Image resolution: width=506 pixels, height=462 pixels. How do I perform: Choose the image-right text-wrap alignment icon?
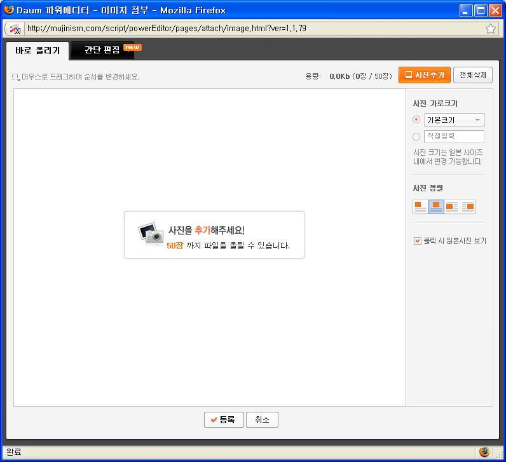[x=468, y=207]
